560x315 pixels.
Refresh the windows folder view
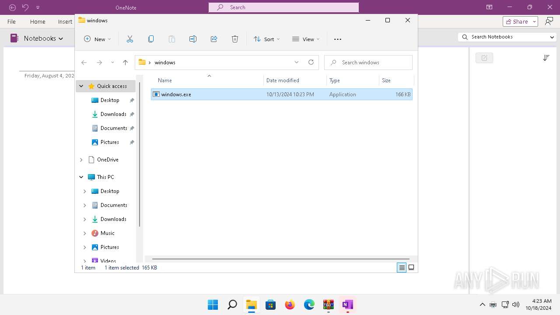click(311, 62)
